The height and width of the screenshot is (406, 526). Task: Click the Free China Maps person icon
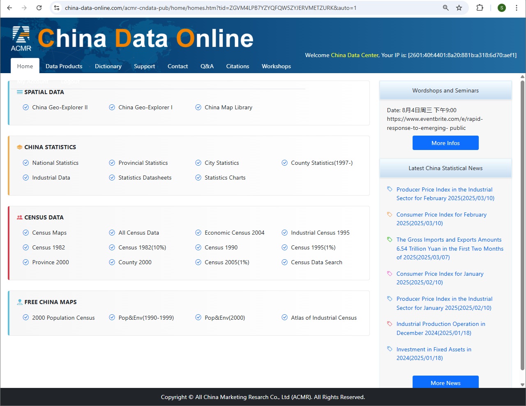tap(19, 302)
